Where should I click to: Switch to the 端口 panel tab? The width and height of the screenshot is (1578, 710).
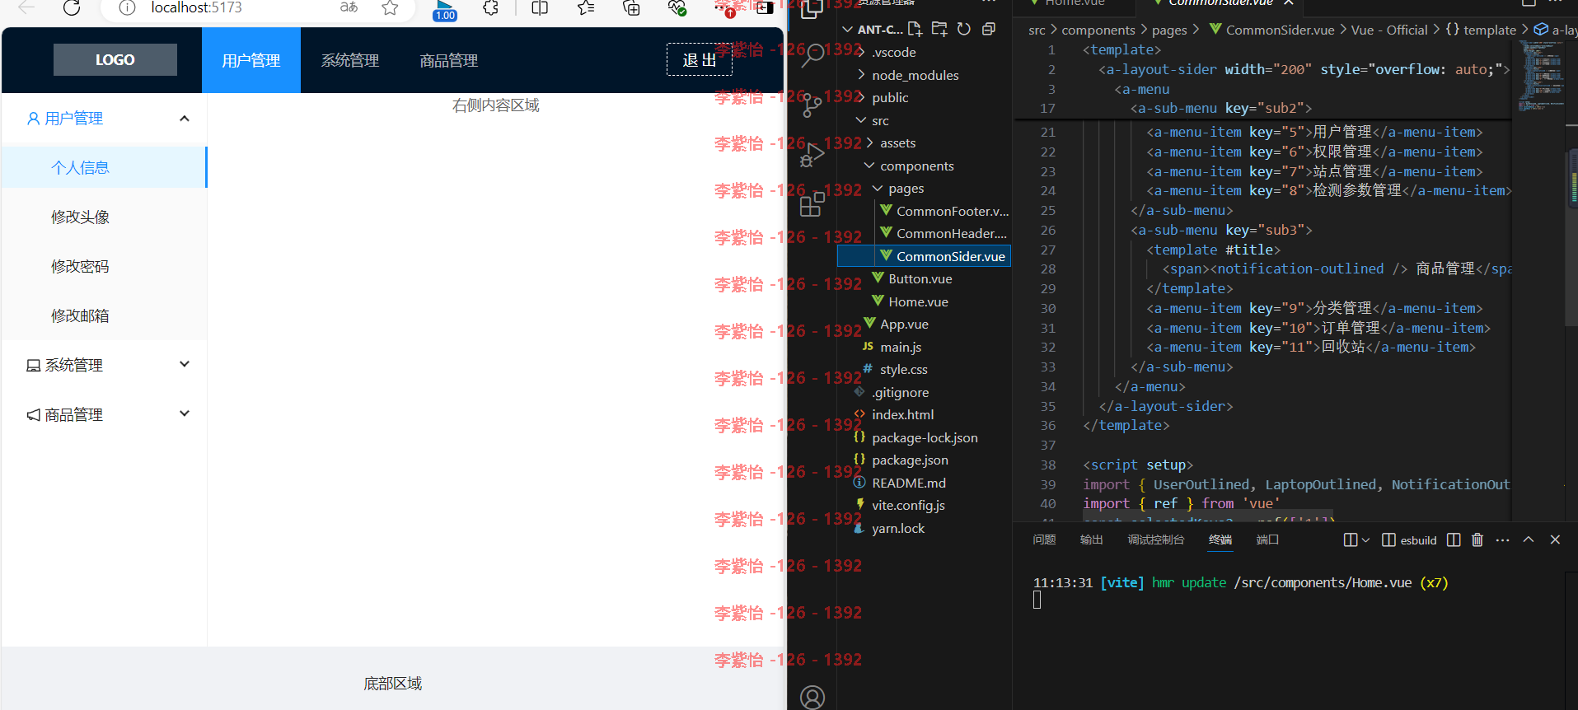pyautogui.click(x=1267, y=540)
